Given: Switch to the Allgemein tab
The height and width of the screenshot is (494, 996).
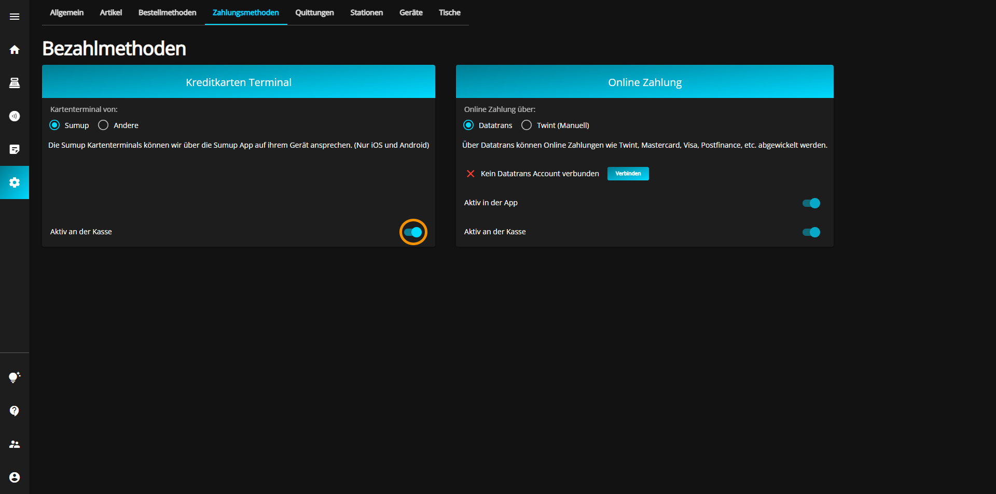Looking at the screenshot, I should [67, 12].
